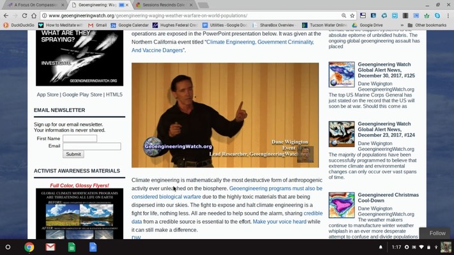Switch to the A Focus On Compassion tab
Screen dimensions: 454x255
(x=36, y=5)
